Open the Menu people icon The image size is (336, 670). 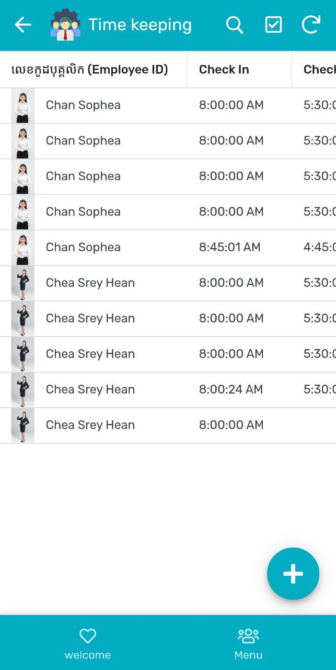click(248, 636)
